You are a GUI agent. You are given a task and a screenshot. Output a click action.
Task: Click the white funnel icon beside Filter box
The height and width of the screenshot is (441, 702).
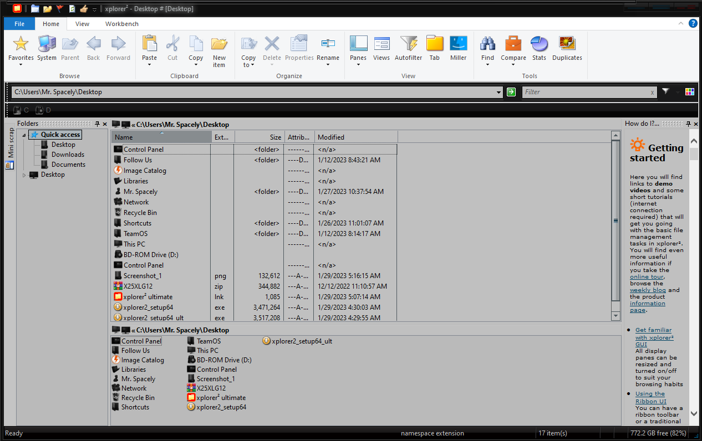[665, 91]
